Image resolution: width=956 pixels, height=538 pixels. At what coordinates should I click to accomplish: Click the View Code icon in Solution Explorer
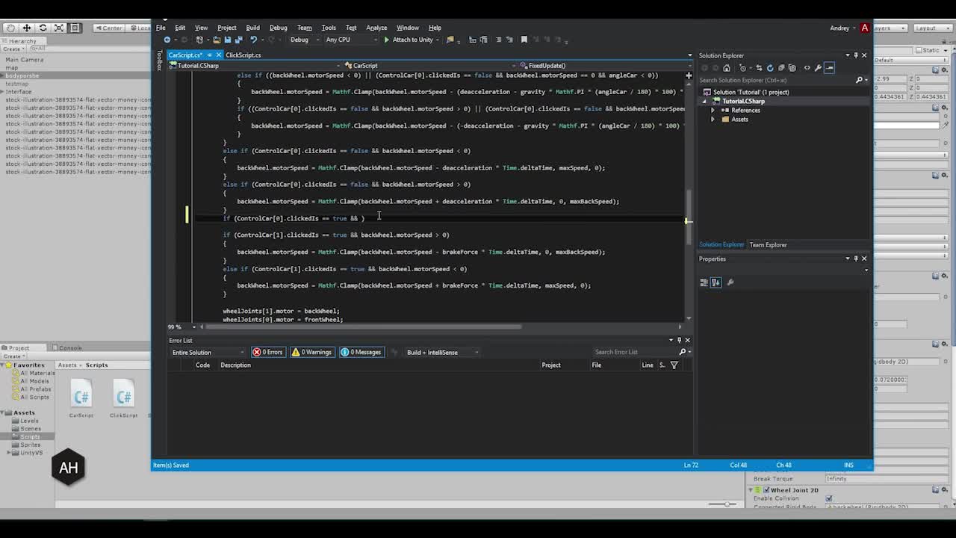click(x=807, y=68)
